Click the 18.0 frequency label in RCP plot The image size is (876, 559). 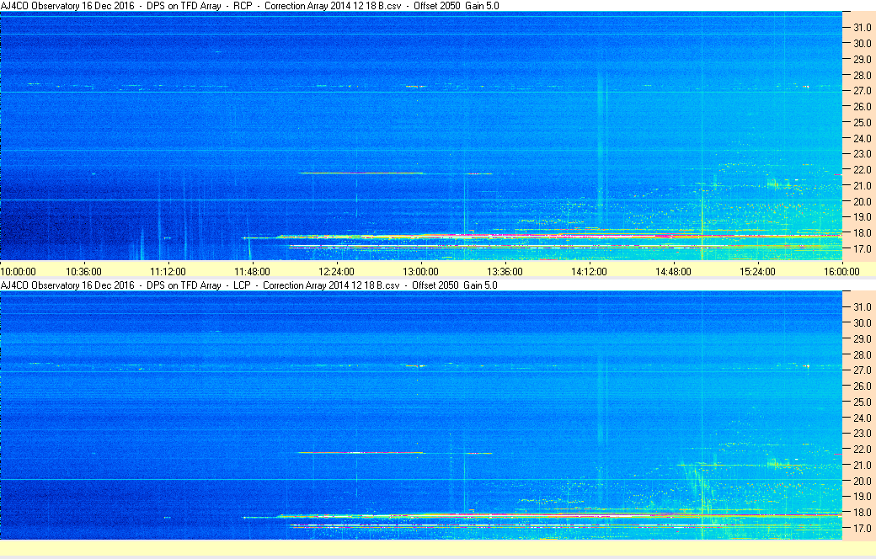(x=862, y=233)
